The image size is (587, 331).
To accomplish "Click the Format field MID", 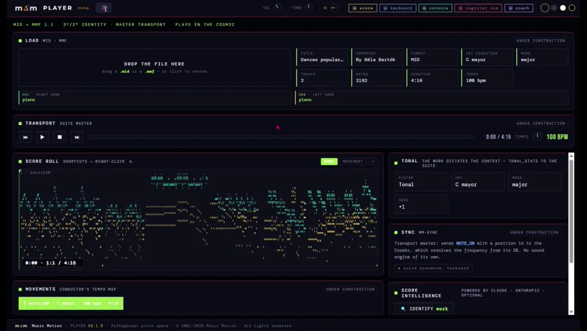I will point(433,57).
